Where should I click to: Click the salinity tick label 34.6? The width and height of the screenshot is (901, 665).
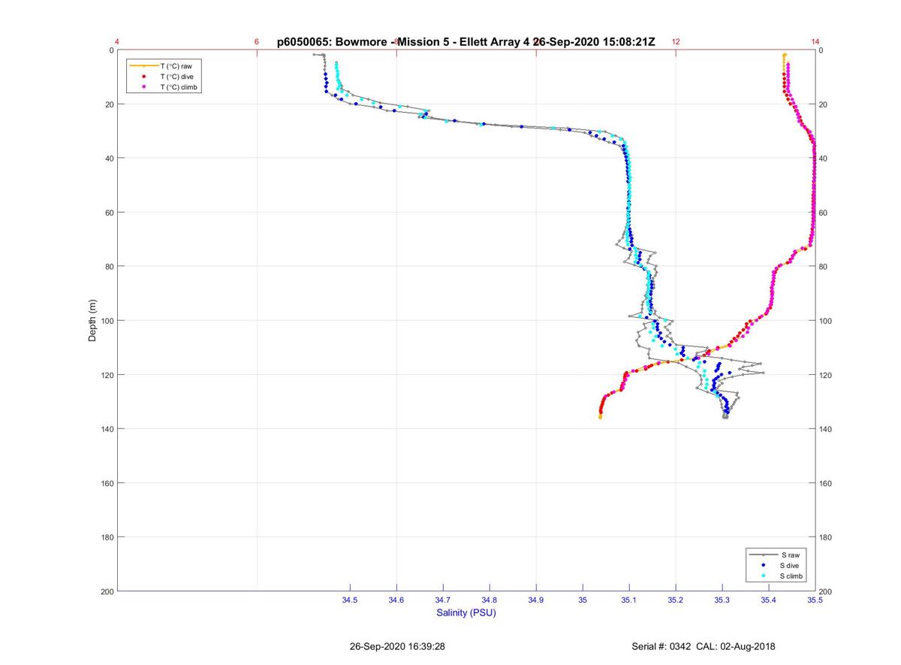(396, 600)
